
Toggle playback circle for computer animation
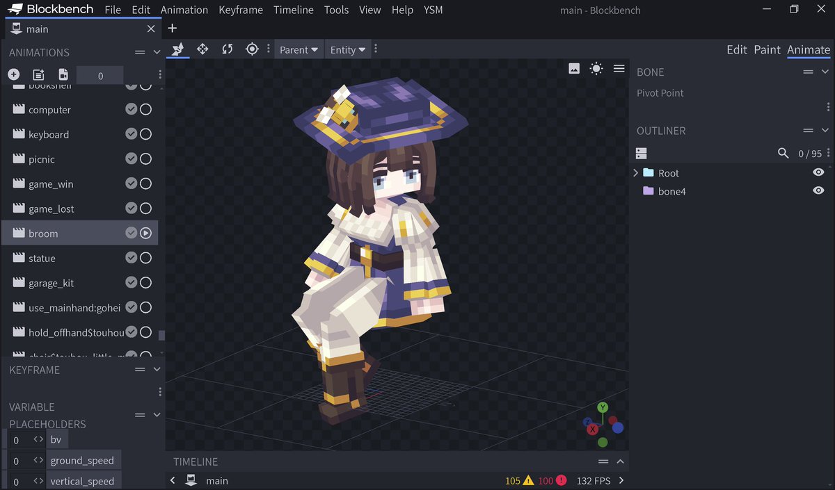[145, 110]
